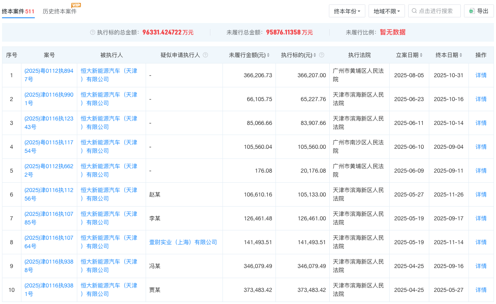Screen dimensions: 496x304
Task: Click help icon next to 疑似申请执行人
Action: click(x=205, y=55)
